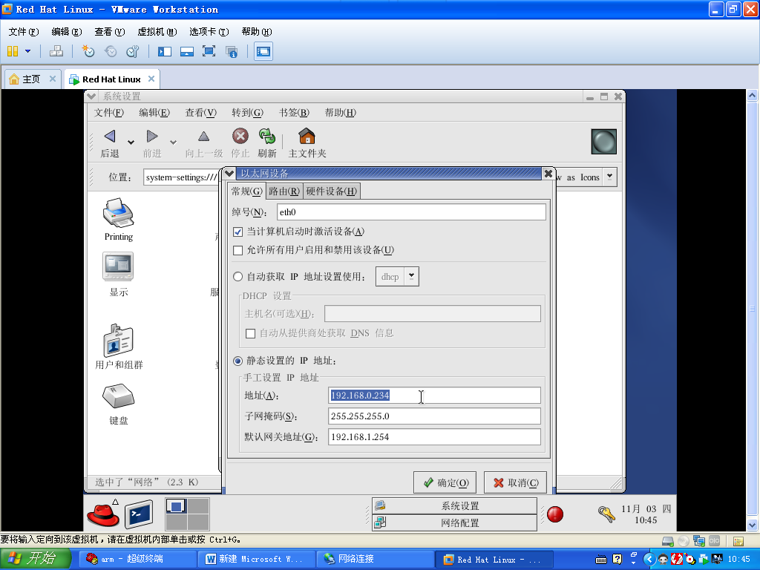Toggle 当计算机启动时激活设备 checkbox

pos(237,232)
